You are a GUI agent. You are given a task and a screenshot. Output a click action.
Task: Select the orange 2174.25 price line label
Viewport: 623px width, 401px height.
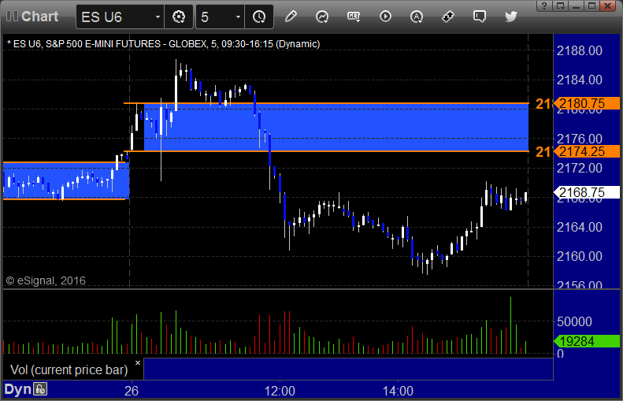click(x=588, y=151)
